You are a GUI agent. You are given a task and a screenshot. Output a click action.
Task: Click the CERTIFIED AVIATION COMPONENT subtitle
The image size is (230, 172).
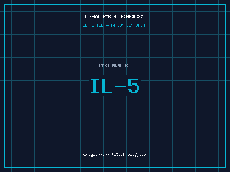point(115,25)
